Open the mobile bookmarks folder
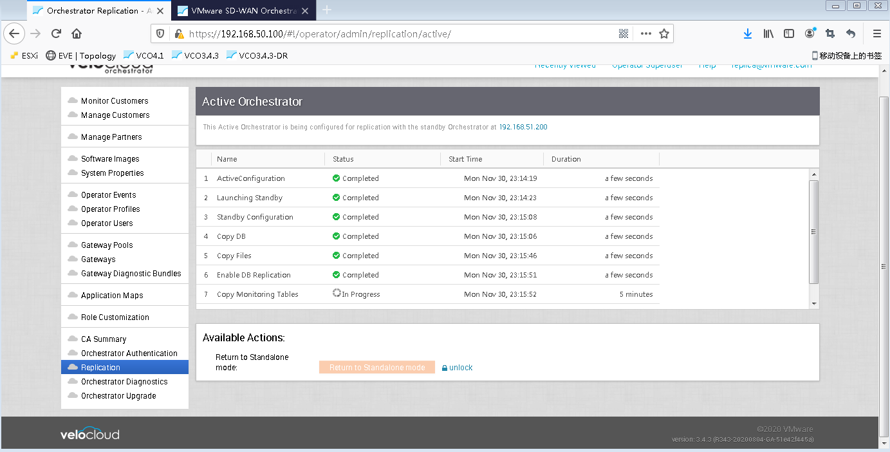 pyautogui.click(x=846, y=55)
